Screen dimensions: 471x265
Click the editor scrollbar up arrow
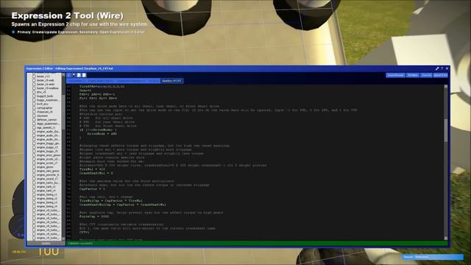[x=446, y=87]
